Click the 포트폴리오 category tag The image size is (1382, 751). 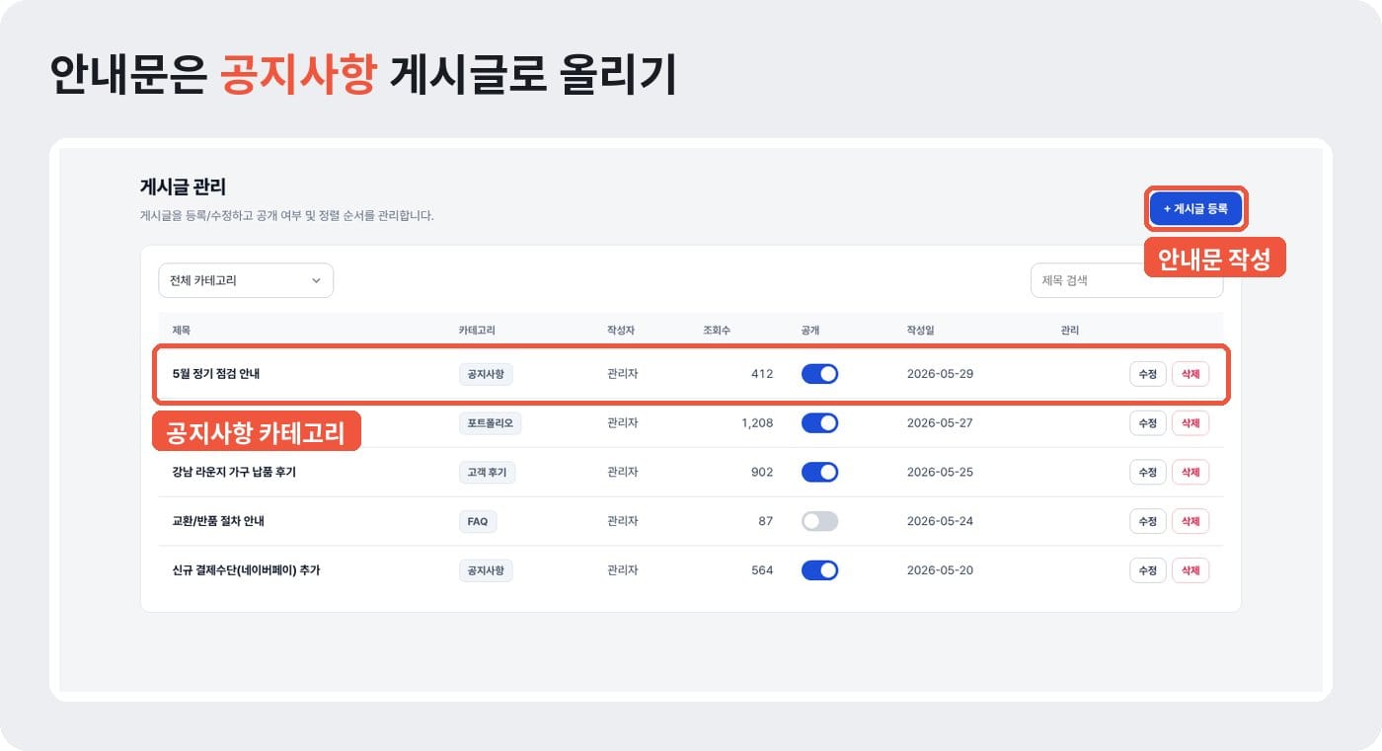tap(491, 423)
